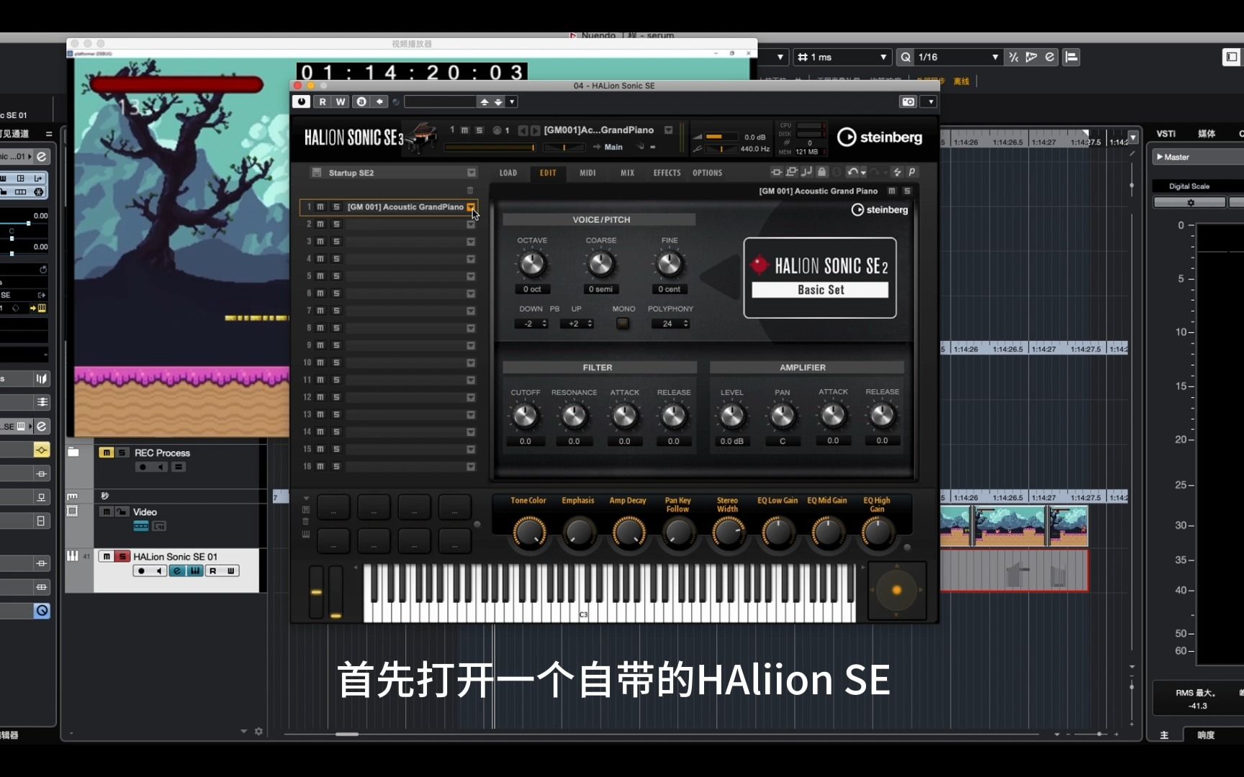Image resolution: width=1244 pixels, height=777 pixels.
Task: Open the Startup SE2 multi-program dropdown
Action: (x=471, y=173)
